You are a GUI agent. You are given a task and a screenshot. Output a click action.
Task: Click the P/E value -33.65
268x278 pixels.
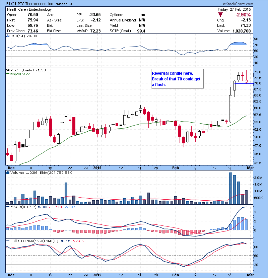coord(95,15)
